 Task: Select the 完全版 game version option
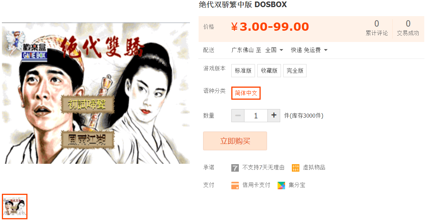tap(295, 71)
